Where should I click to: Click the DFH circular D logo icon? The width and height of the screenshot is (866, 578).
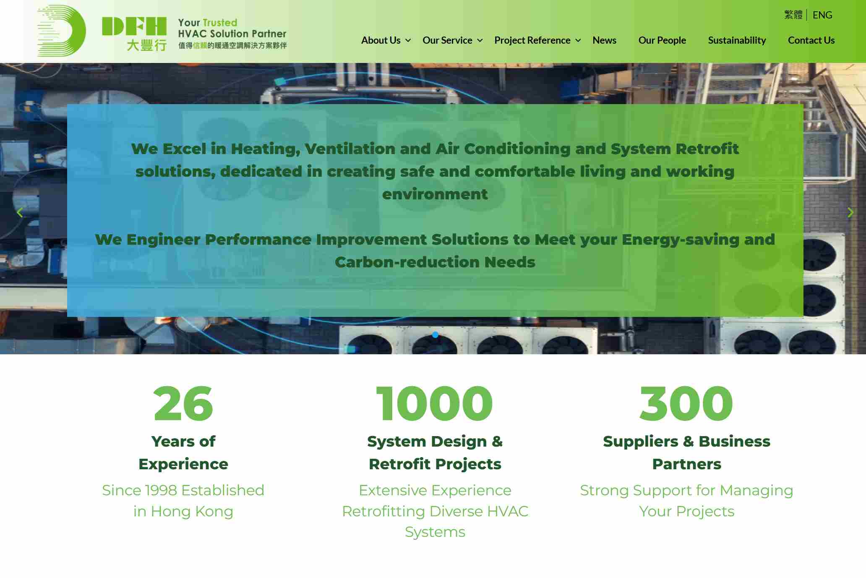[x=62, y=31]
